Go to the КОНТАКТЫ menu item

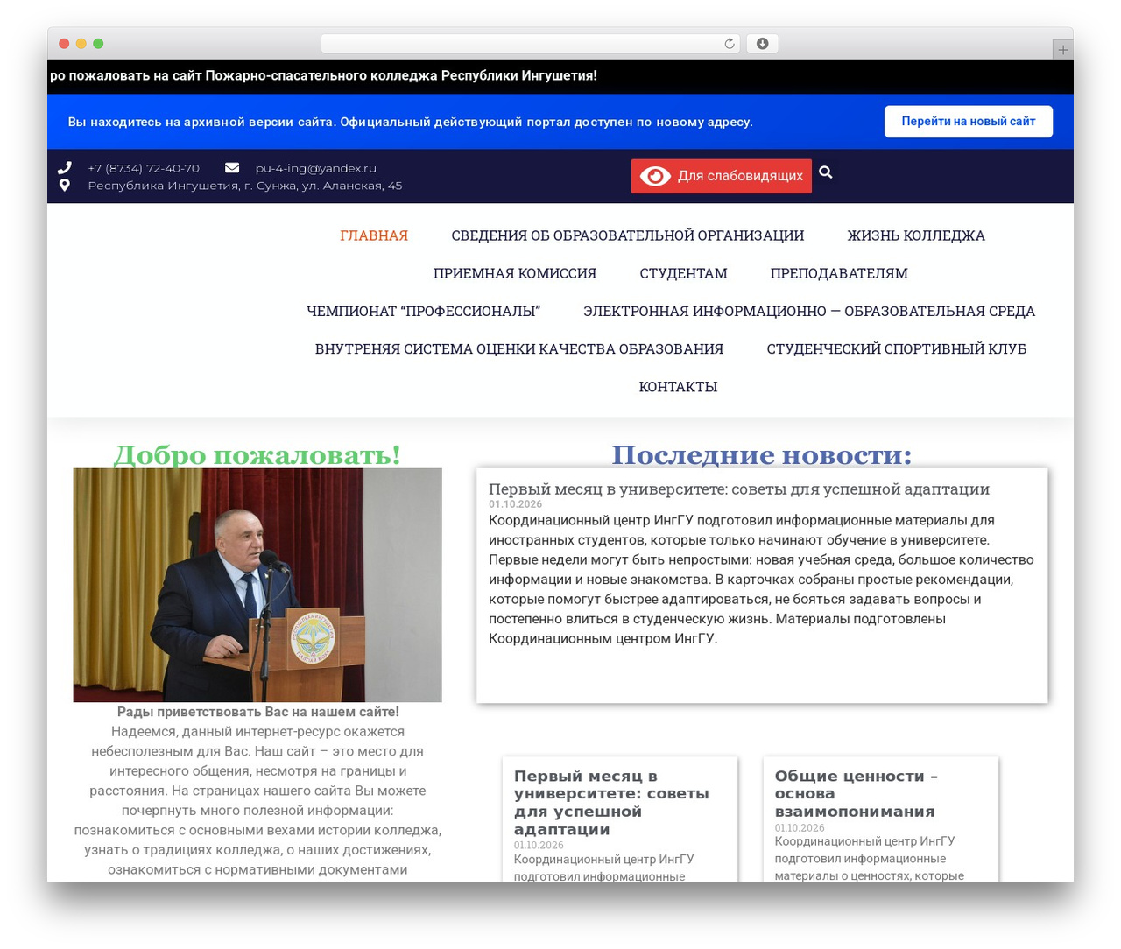(x=678, y=386)
